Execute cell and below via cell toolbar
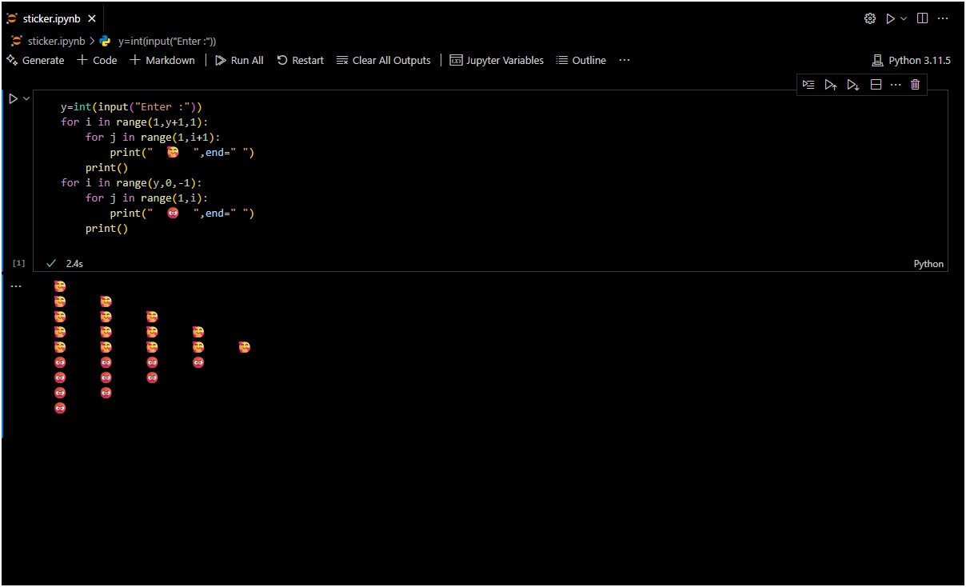This screenshot has height=587, width=966. tap(853, 85)
